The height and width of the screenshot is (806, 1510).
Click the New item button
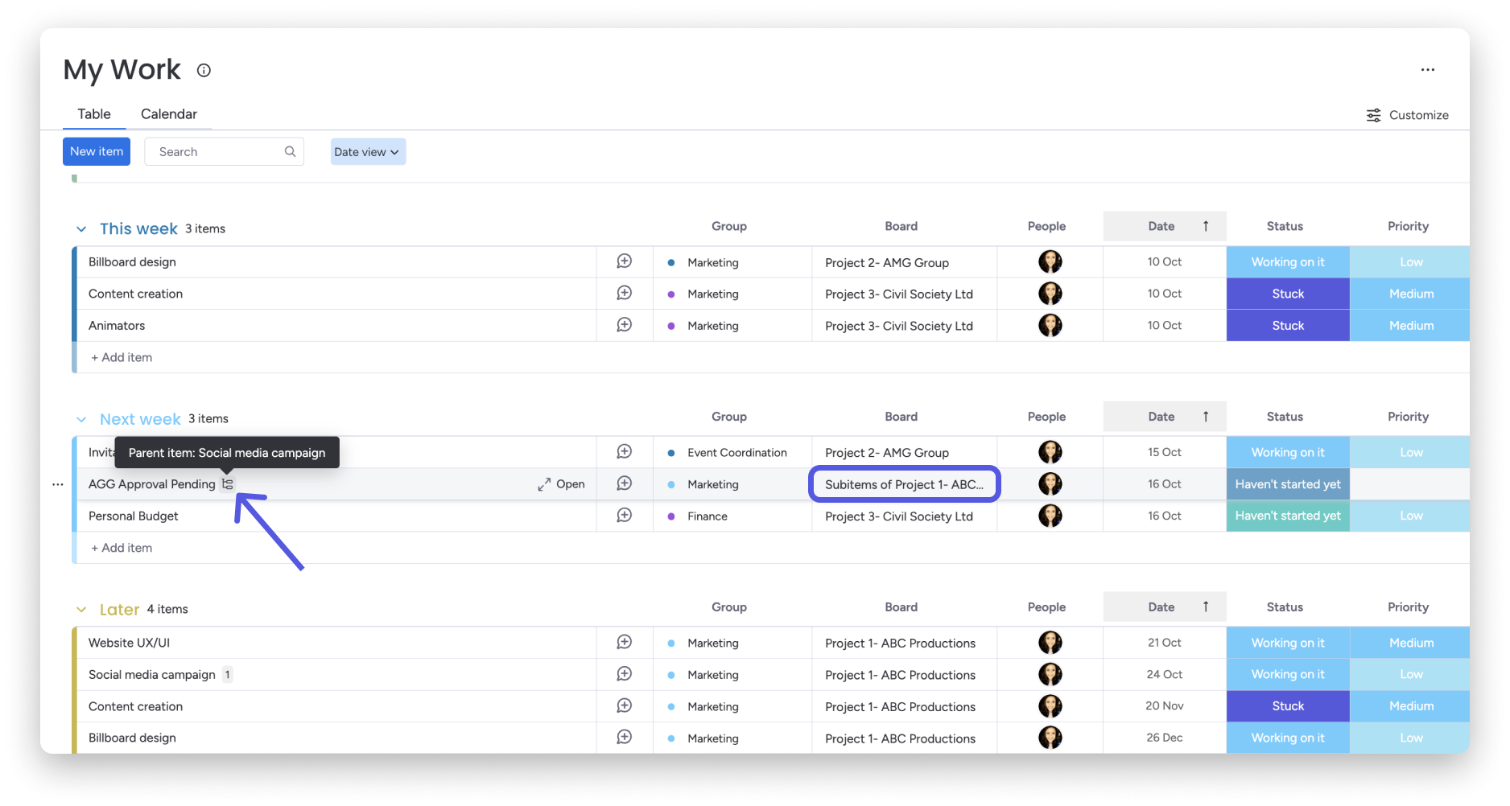[x=97, y=151]
